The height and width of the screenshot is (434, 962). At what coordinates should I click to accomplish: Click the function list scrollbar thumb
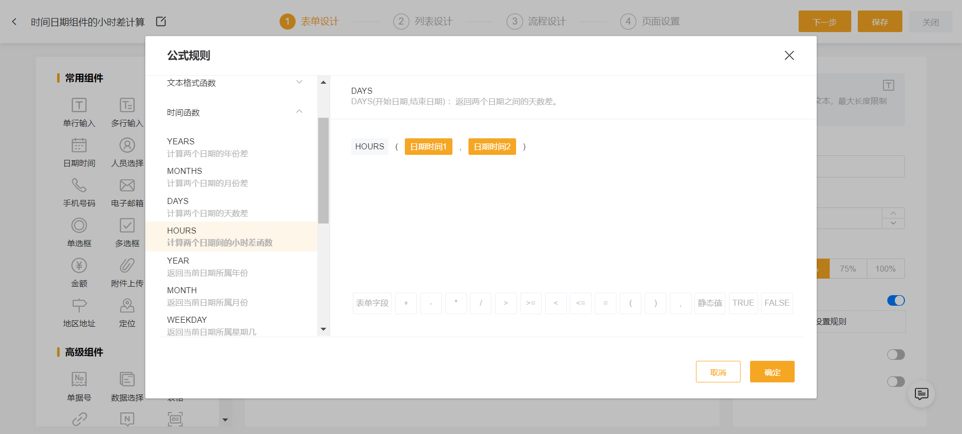[x=323, y=170]
